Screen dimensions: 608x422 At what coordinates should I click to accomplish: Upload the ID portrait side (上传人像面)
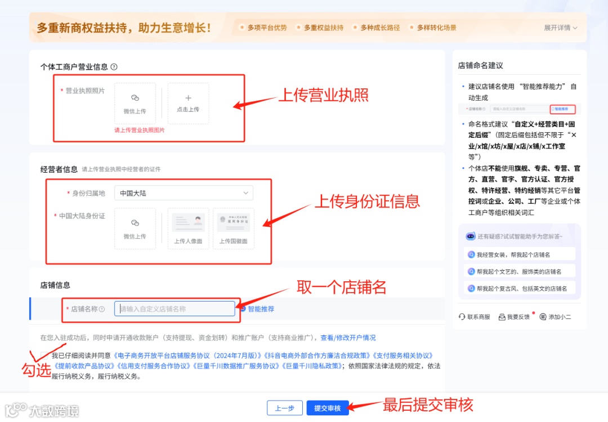coord(188,228)
